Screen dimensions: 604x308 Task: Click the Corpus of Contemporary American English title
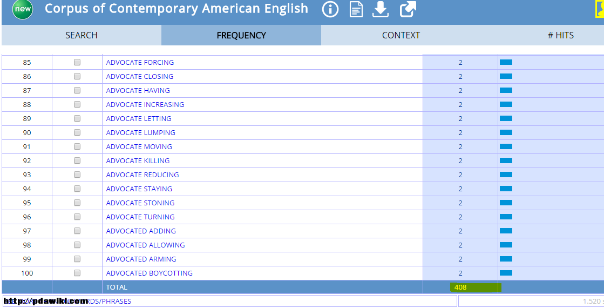click(177, 9)
